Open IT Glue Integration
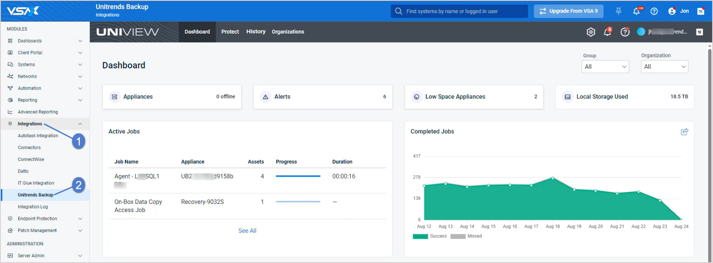 tap(36, 184)
